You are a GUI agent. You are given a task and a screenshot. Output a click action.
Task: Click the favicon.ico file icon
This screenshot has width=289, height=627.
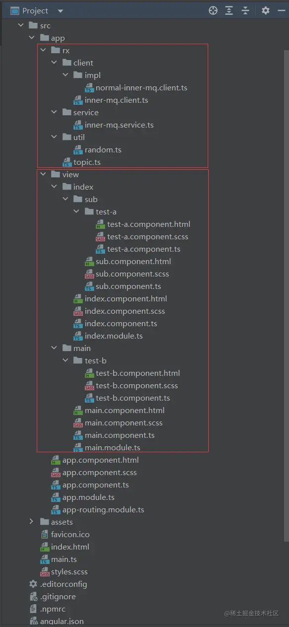[45, 535]
